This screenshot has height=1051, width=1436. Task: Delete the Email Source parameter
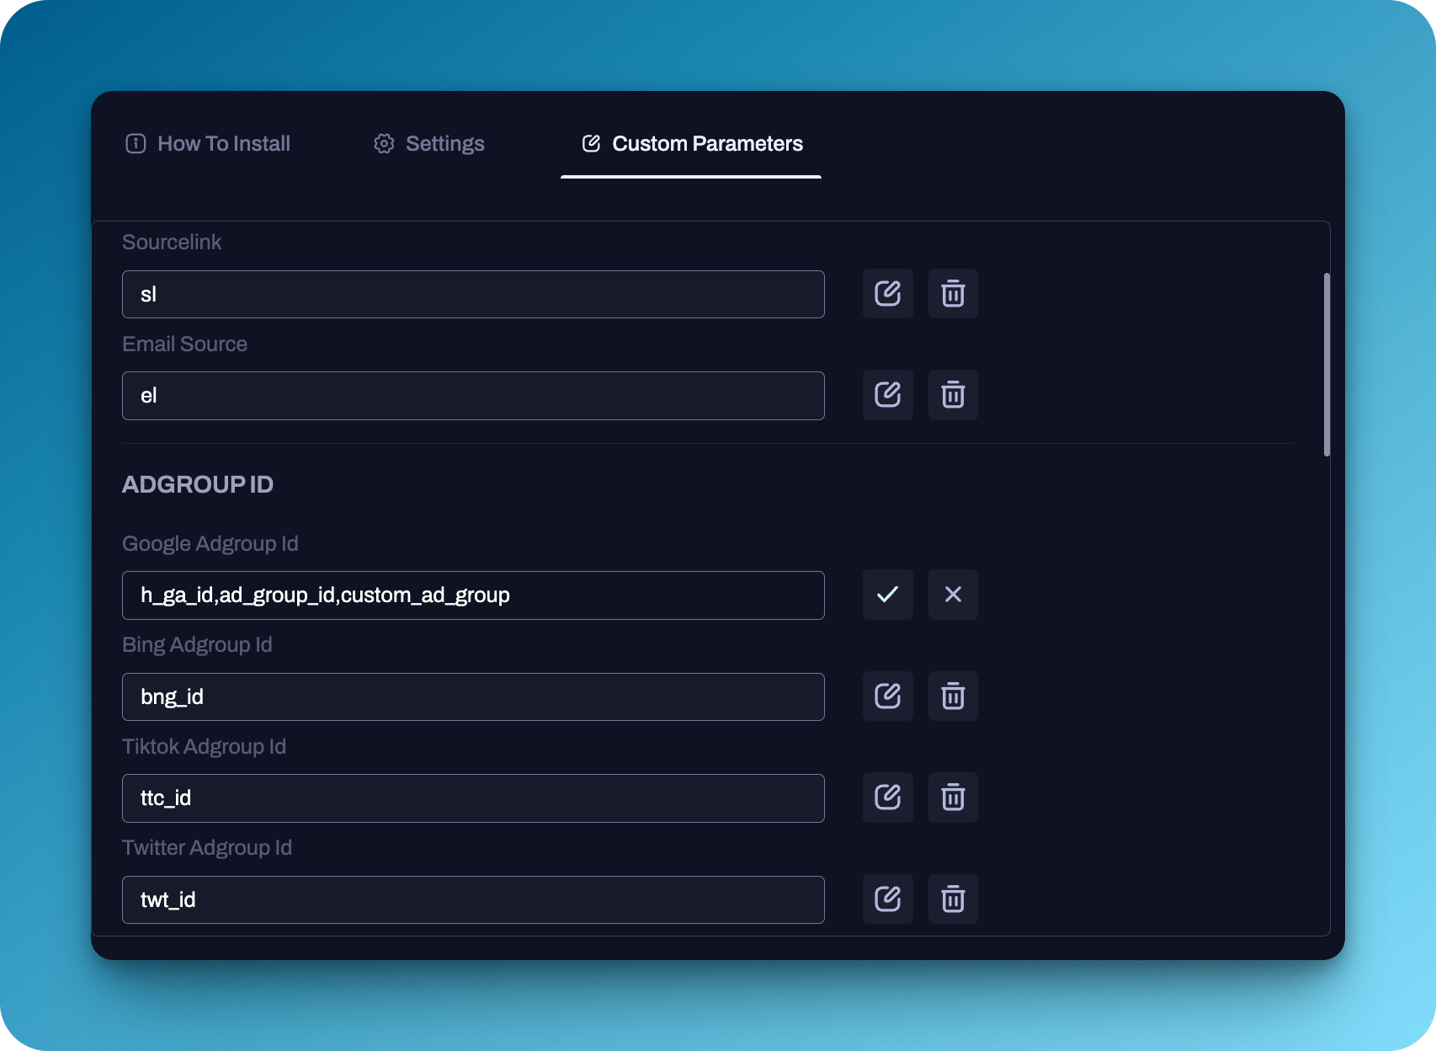pos(953,395)
